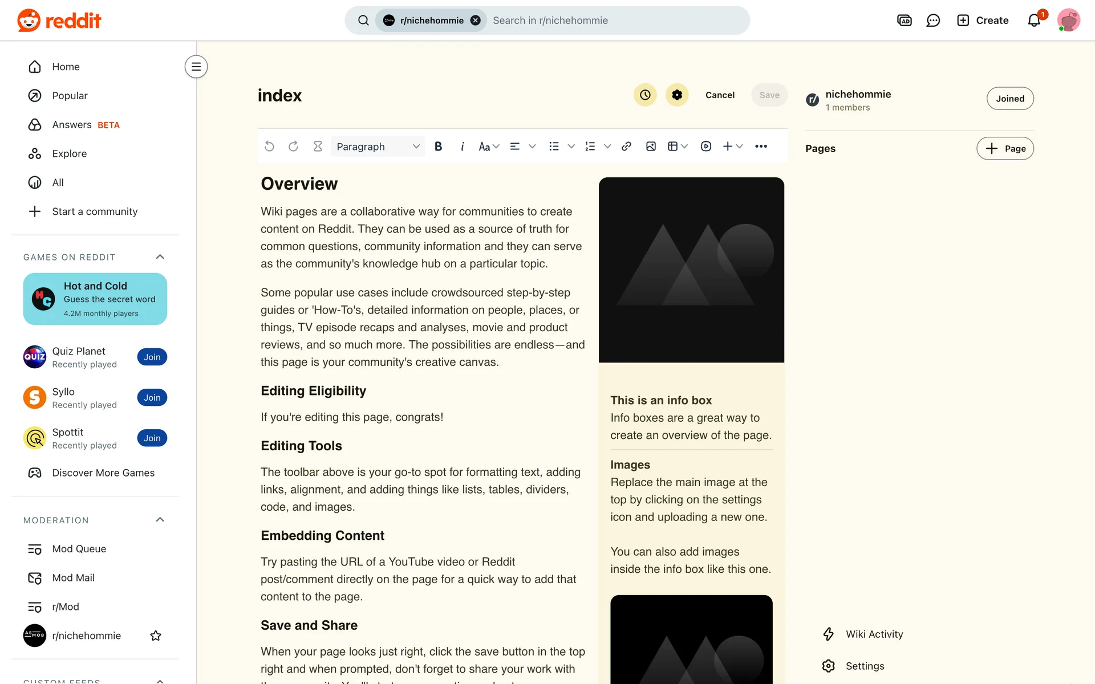This screenshot has height=684, width=1095.
Task: Collapse sidebar with the hamburger button
Action: click(196, 67)
